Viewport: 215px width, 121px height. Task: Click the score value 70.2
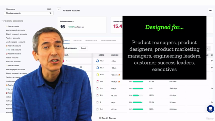point(102,61)
